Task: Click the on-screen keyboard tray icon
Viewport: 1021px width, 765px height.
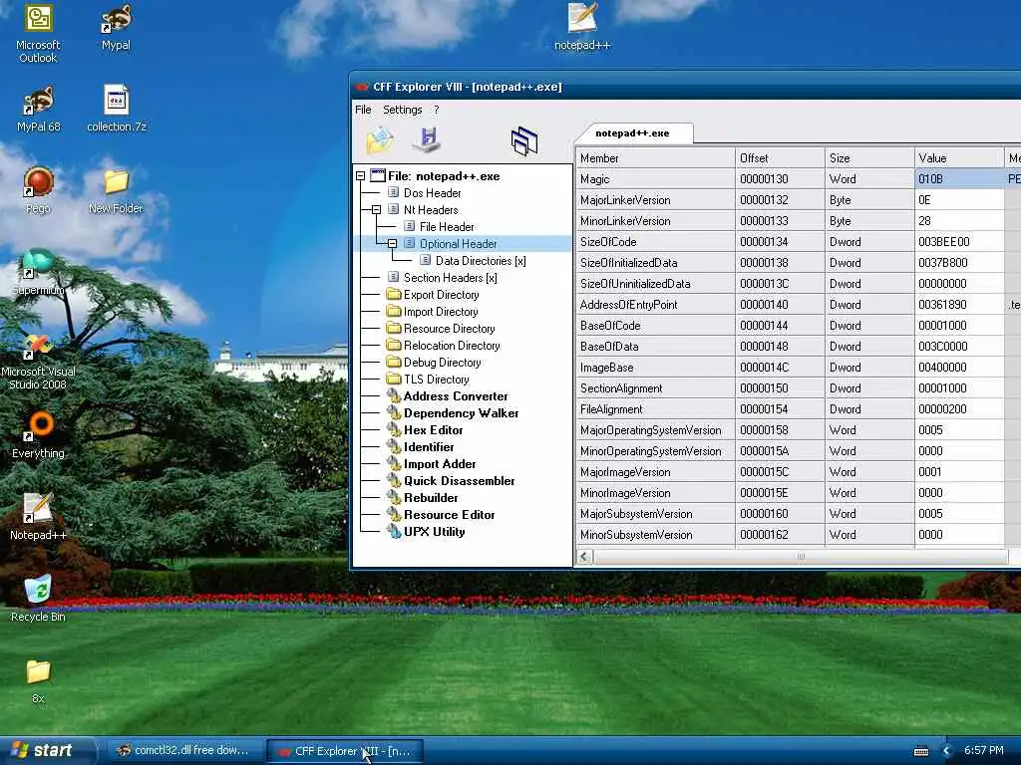Action: click(920, 751)
